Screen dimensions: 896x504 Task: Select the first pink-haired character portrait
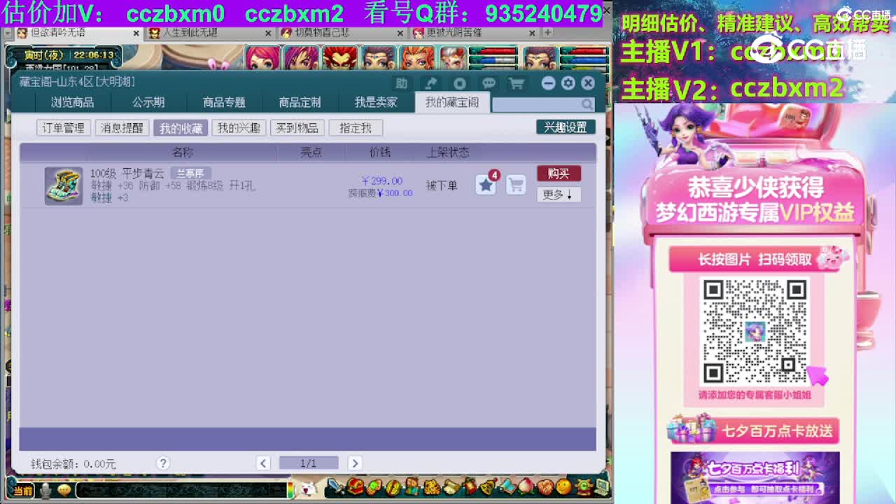coord(262,58)
